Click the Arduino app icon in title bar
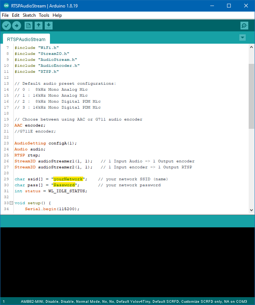 [x=6, y=6]
